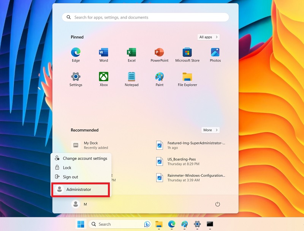Launch the Xbox app
The width and height of the screenshot is (304, 231).
tap(103, 78)
